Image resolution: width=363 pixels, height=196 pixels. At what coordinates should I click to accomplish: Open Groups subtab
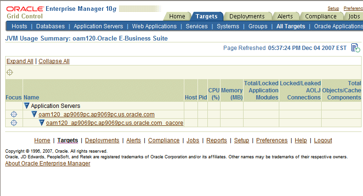click(x=258, y=26)
